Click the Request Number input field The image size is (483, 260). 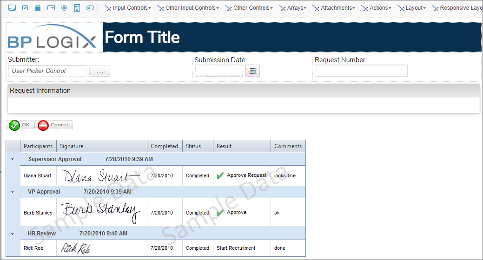click(x=361, y=71)
